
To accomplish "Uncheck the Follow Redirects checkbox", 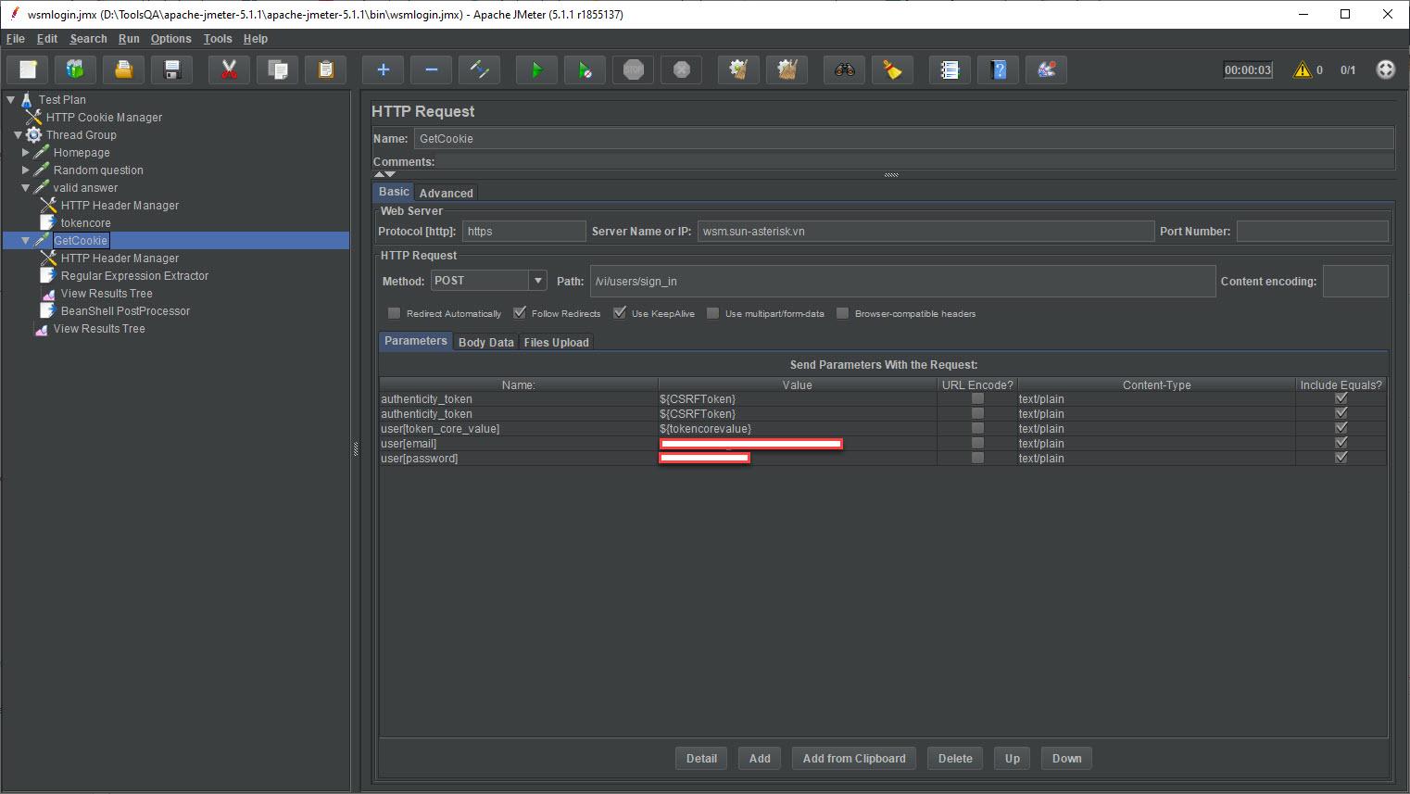I will 520,313.
